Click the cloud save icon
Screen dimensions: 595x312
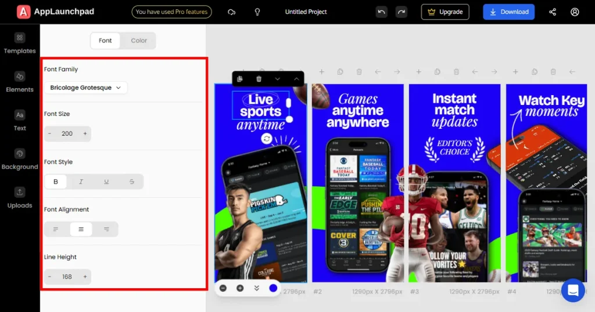(231, 12)
